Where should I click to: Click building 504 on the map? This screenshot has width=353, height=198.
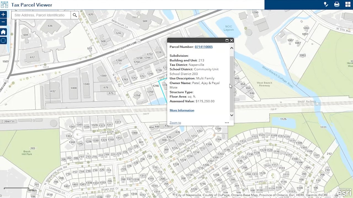[145, 21]
